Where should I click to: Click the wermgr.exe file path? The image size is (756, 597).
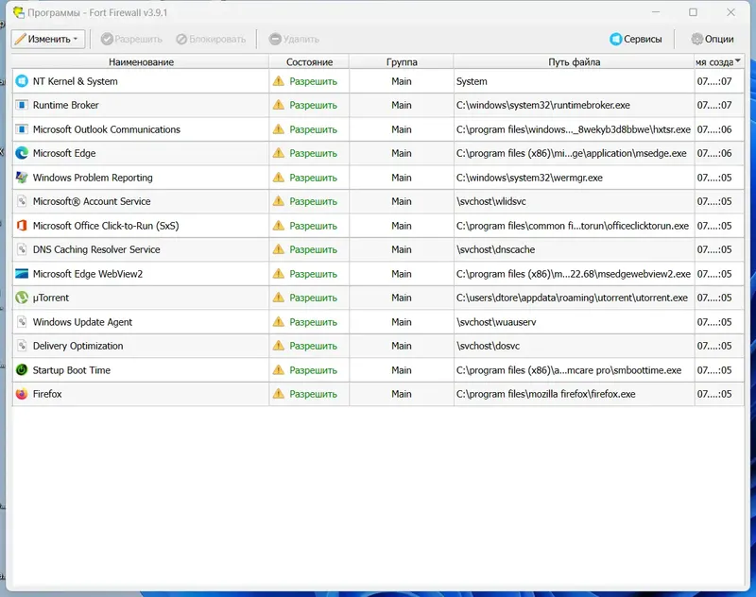coord(529,178)
